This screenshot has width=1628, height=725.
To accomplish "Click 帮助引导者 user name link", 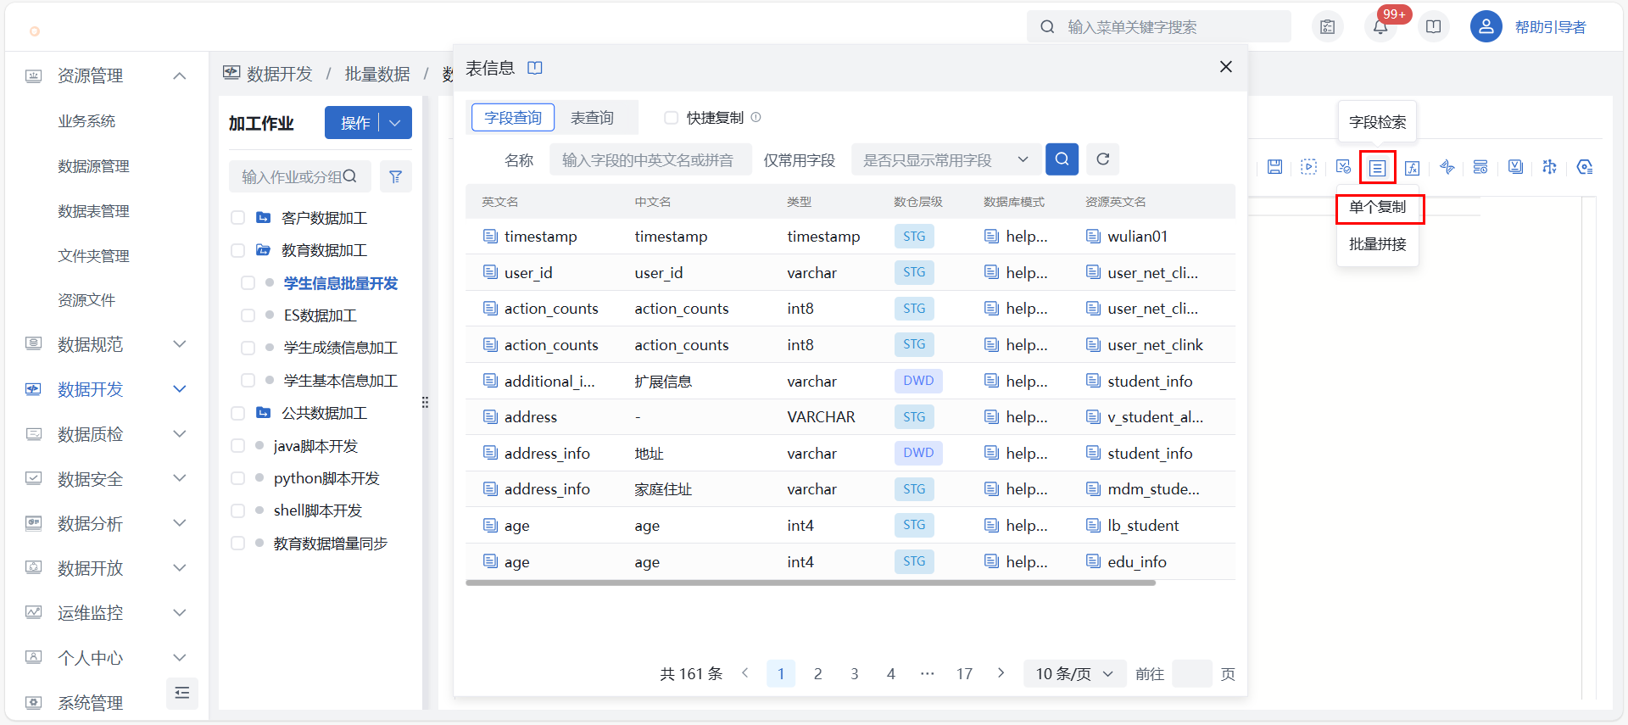I will [x=1550, y=27].
